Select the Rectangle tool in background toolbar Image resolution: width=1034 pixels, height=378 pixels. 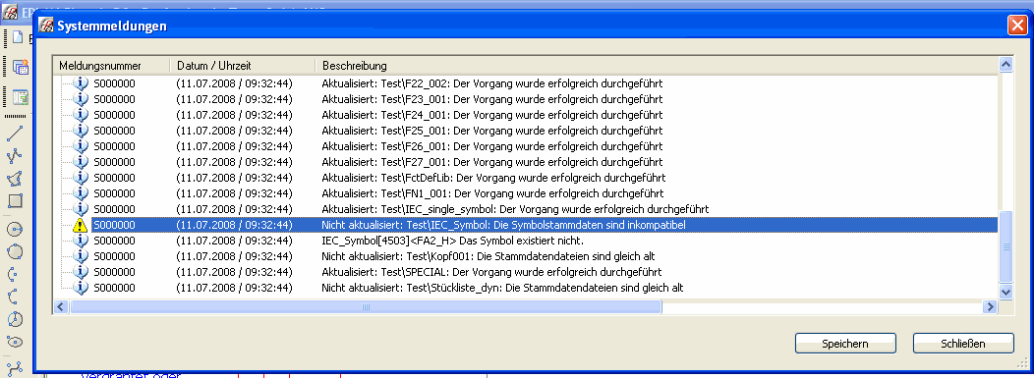[15, 201]
